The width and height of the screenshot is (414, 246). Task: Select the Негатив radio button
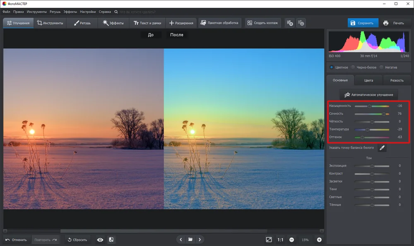(382, 67)
